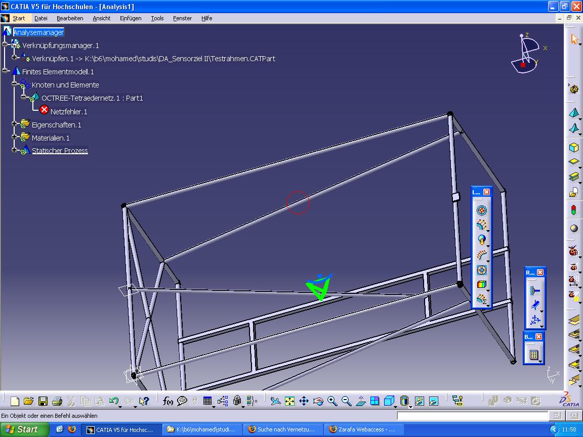The image size is (583, 437).
Task: Select Statischer Prozess in tree
Action: click(x=60, y=151)
